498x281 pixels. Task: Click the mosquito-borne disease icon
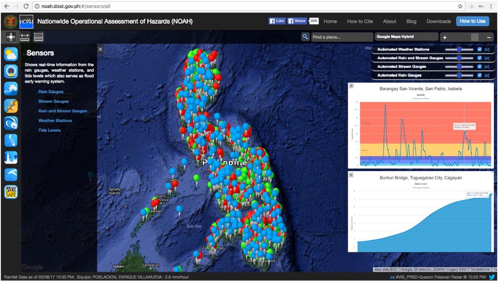(x=10, y=174)
